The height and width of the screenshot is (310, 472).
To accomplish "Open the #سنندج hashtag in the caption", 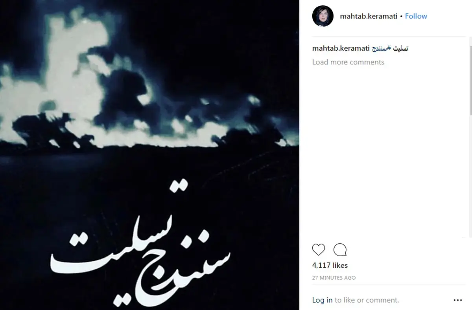I will pyautogui.click(x=382, y=48).
